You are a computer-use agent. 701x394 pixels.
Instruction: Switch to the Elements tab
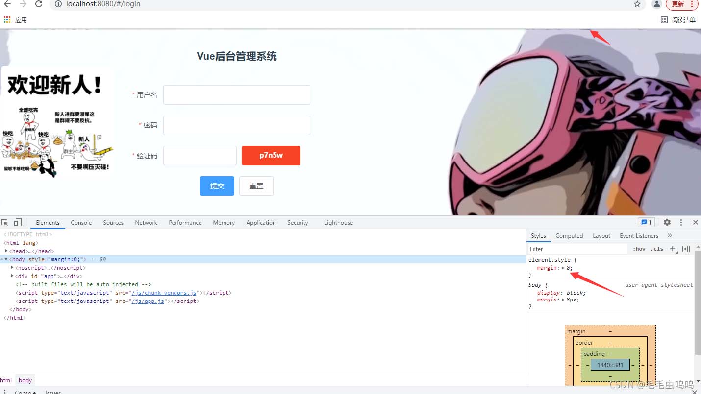(x=48, y=223)
